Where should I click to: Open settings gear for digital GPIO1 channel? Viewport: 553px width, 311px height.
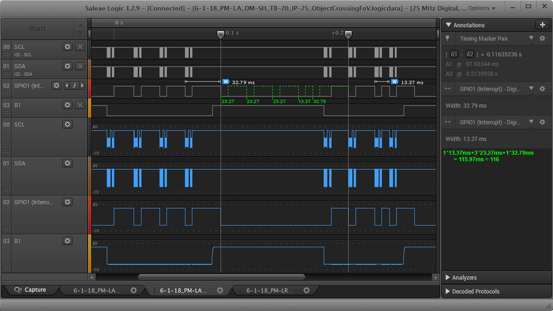(56, 86)
